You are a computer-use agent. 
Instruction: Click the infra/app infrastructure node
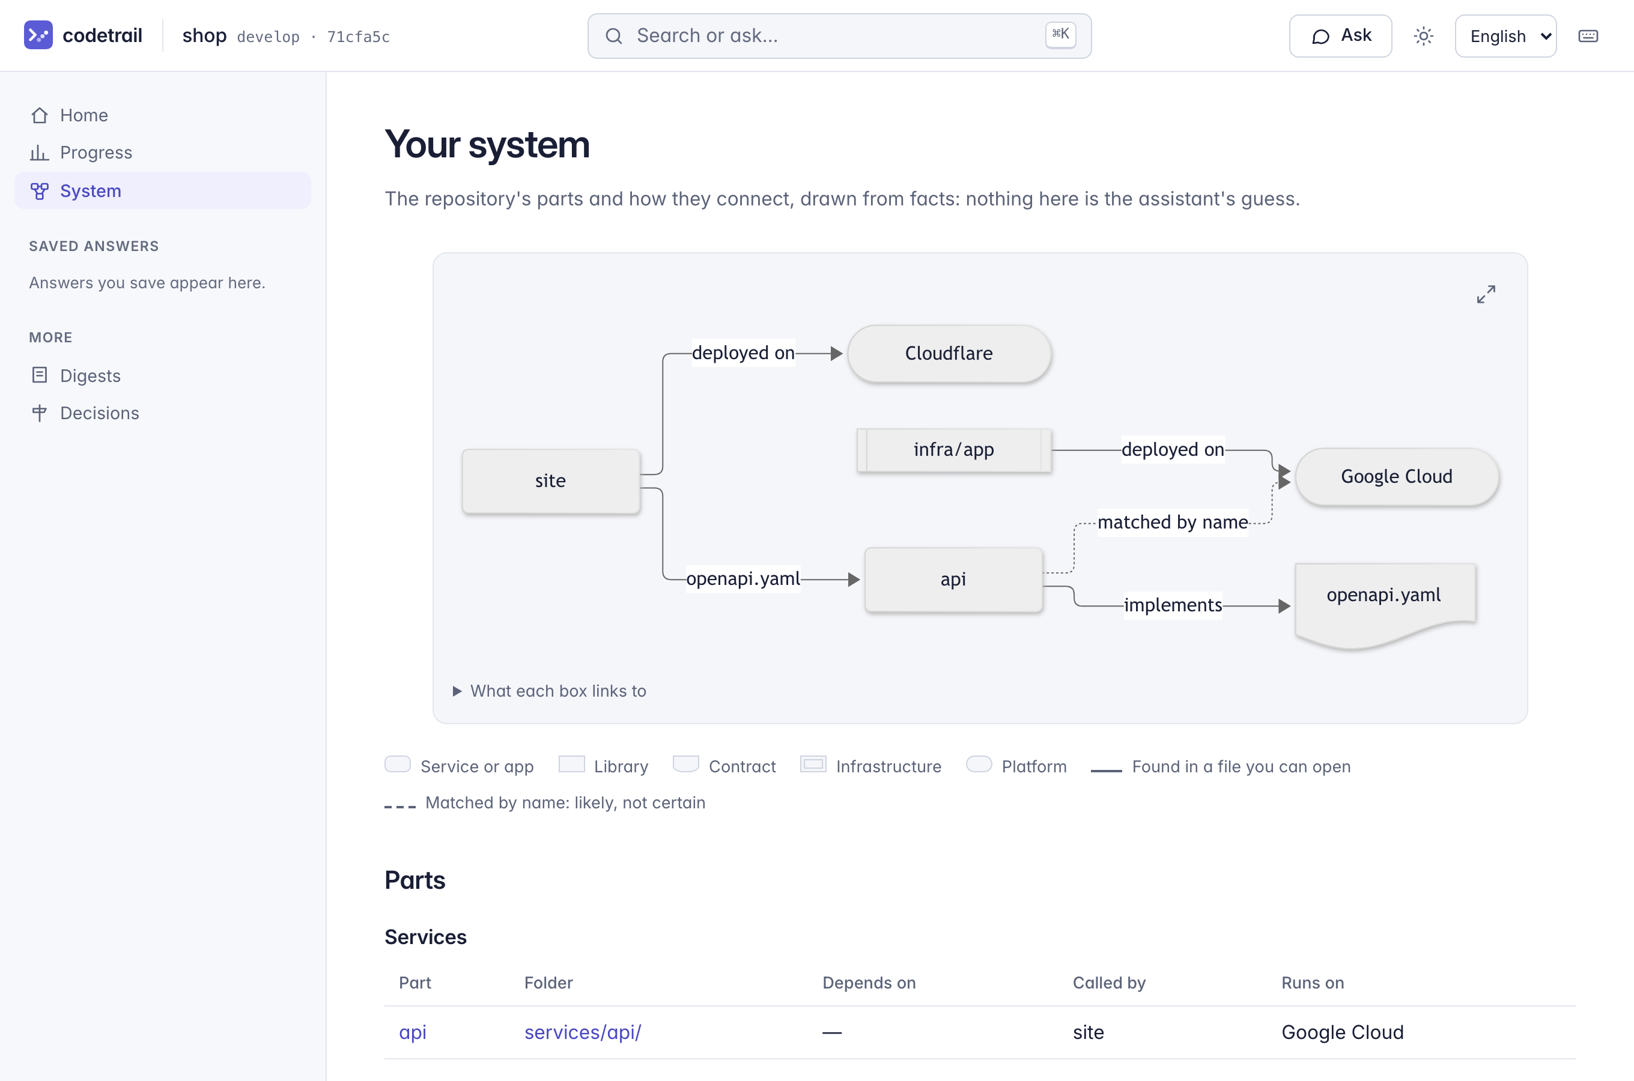pos(953,449)
